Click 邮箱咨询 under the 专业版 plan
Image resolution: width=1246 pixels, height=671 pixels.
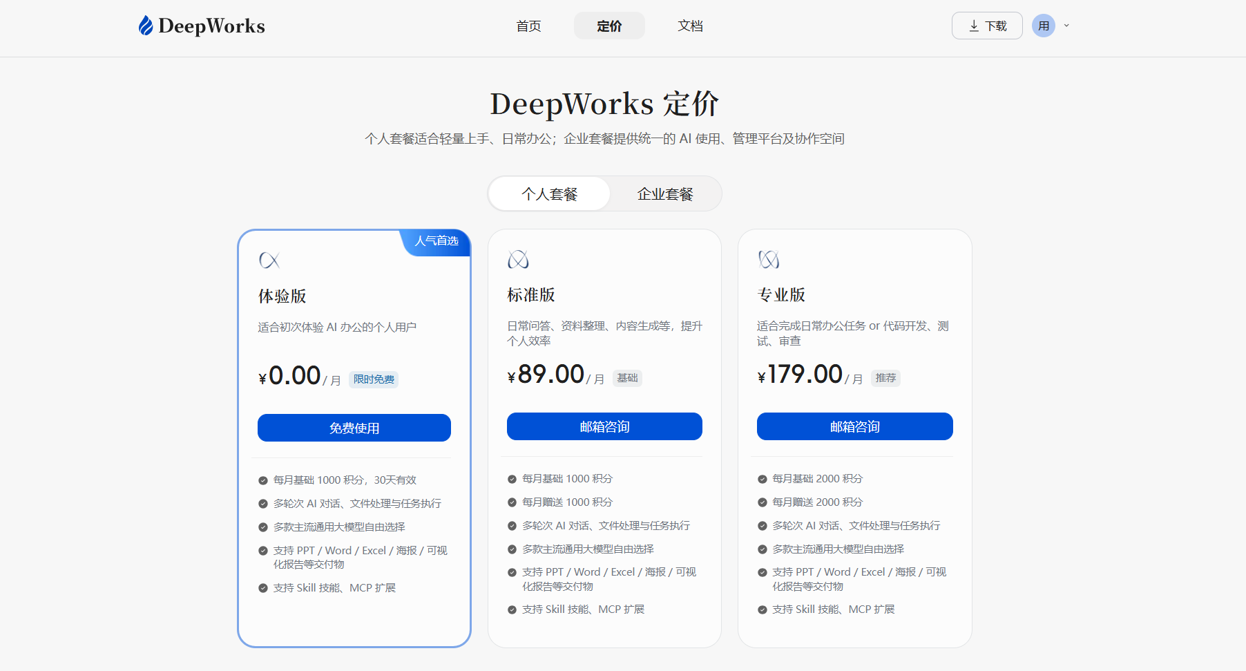click(x=855, y=426)
